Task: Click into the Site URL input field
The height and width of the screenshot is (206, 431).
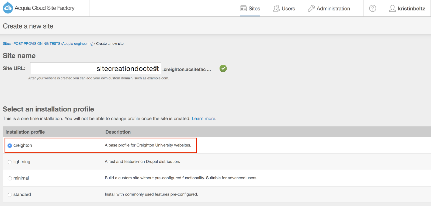Action: [x=96, y=68]
